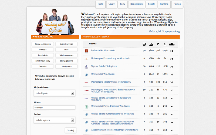
Task: Click the ranking szkół Dydacto banner image
Action: click(x=55, y=22)
